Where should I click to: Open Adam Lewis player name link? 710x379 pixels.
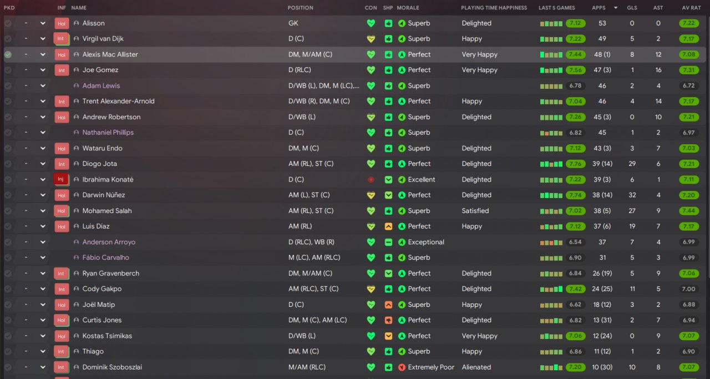point(101,86)
